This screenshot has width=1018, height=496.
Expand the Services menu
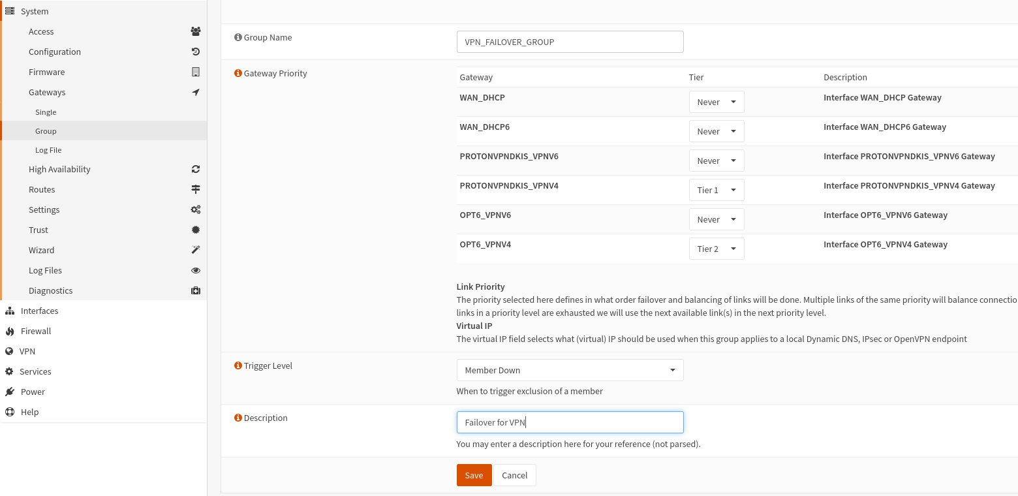click(x=103, y=371)
